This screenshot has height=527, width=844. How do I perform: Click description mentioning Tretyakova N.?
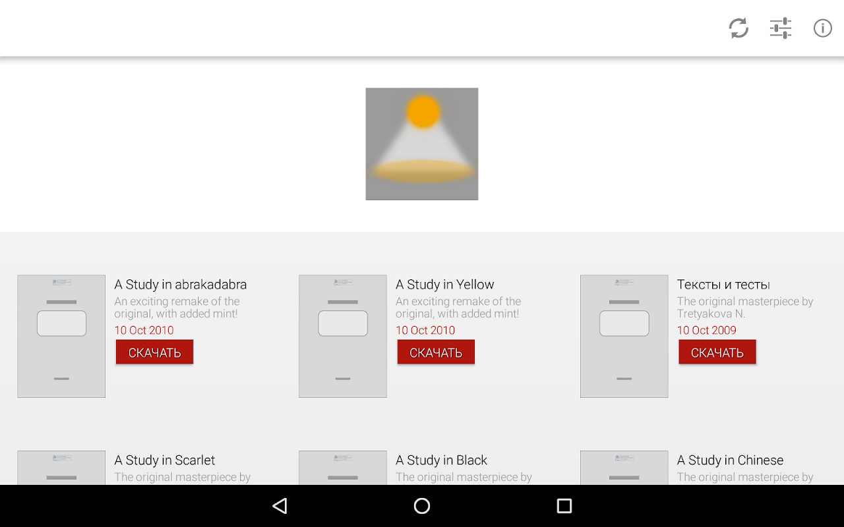[745, 308]
